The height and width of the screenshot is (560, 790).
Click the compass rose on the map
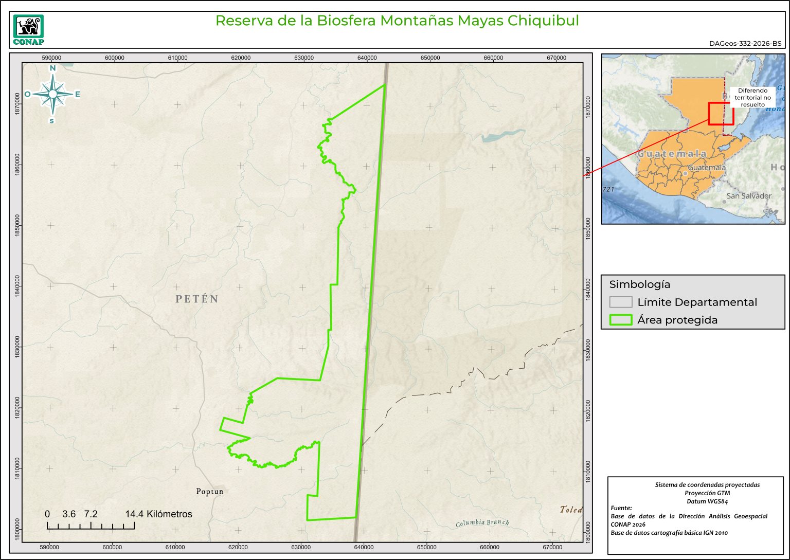click(x=52, y=94)
